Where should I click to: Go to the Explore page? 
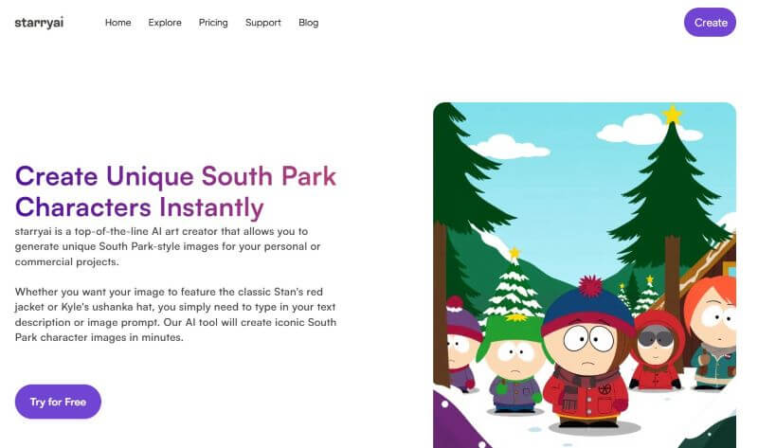pos(165,23)
